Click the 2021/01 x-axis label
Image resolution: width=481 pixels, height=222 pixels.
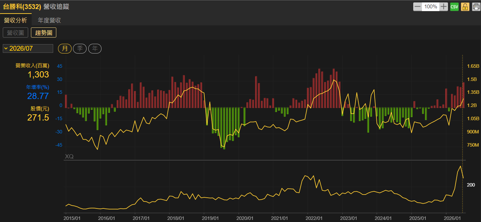pos(280,218)
